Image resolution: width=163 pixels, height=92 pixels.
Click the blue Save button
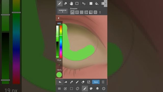pos(96,82)
